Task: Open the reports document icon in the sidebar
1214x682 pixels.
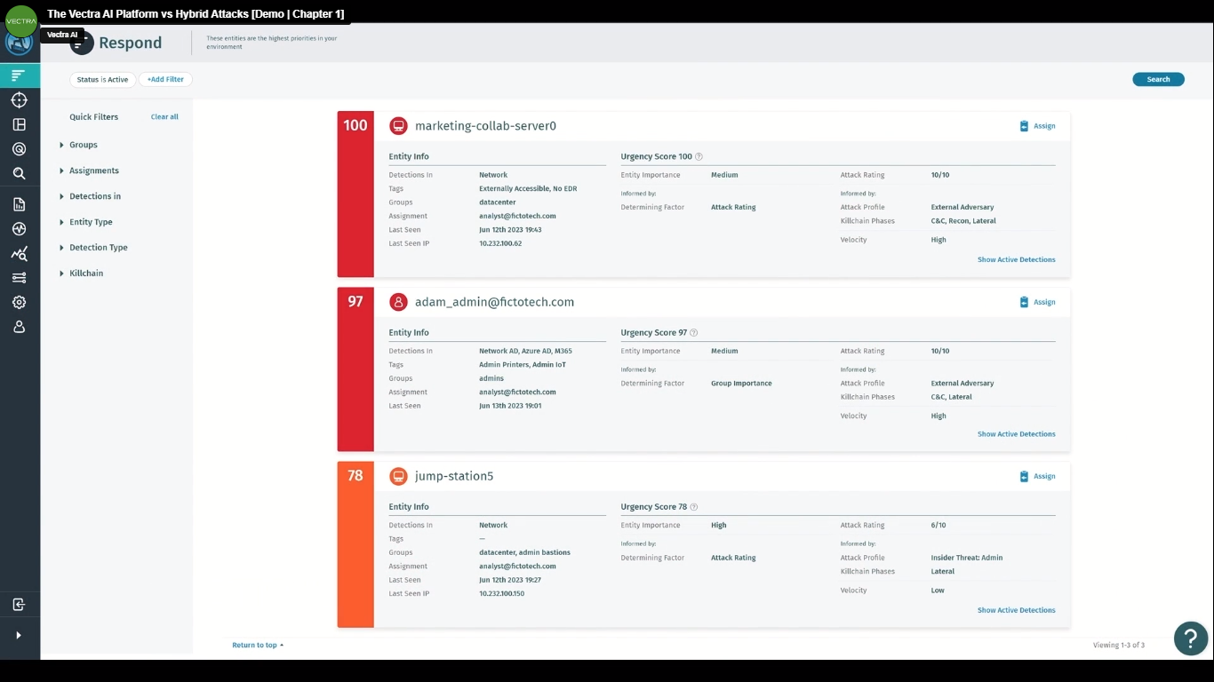Action: coord(20,204)
